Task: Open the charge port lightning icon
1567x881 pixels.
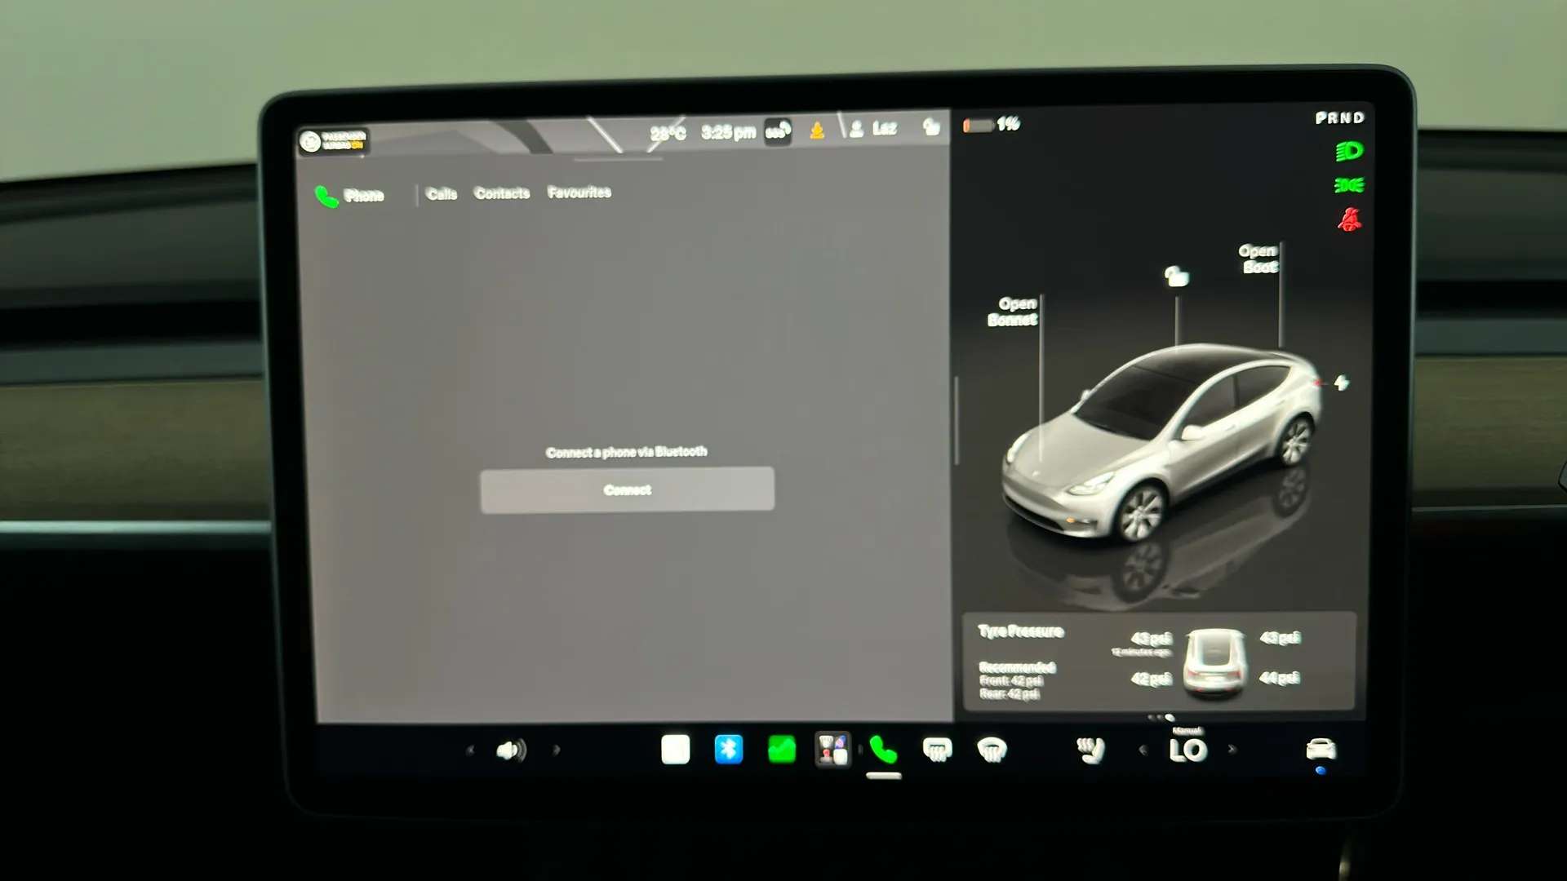Action: click(x=1342, y=383)
